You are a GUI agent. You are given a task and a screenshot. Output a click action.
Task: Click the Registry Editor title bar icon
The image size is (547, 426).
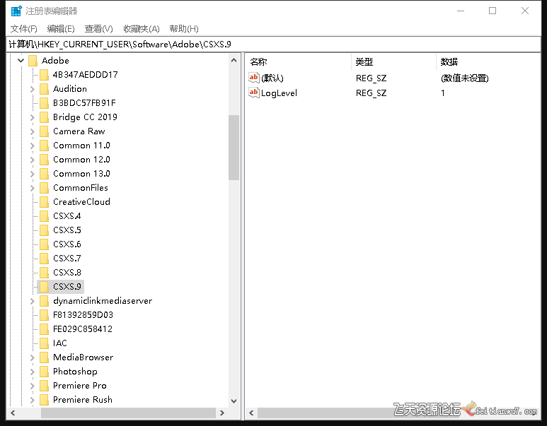16,11
